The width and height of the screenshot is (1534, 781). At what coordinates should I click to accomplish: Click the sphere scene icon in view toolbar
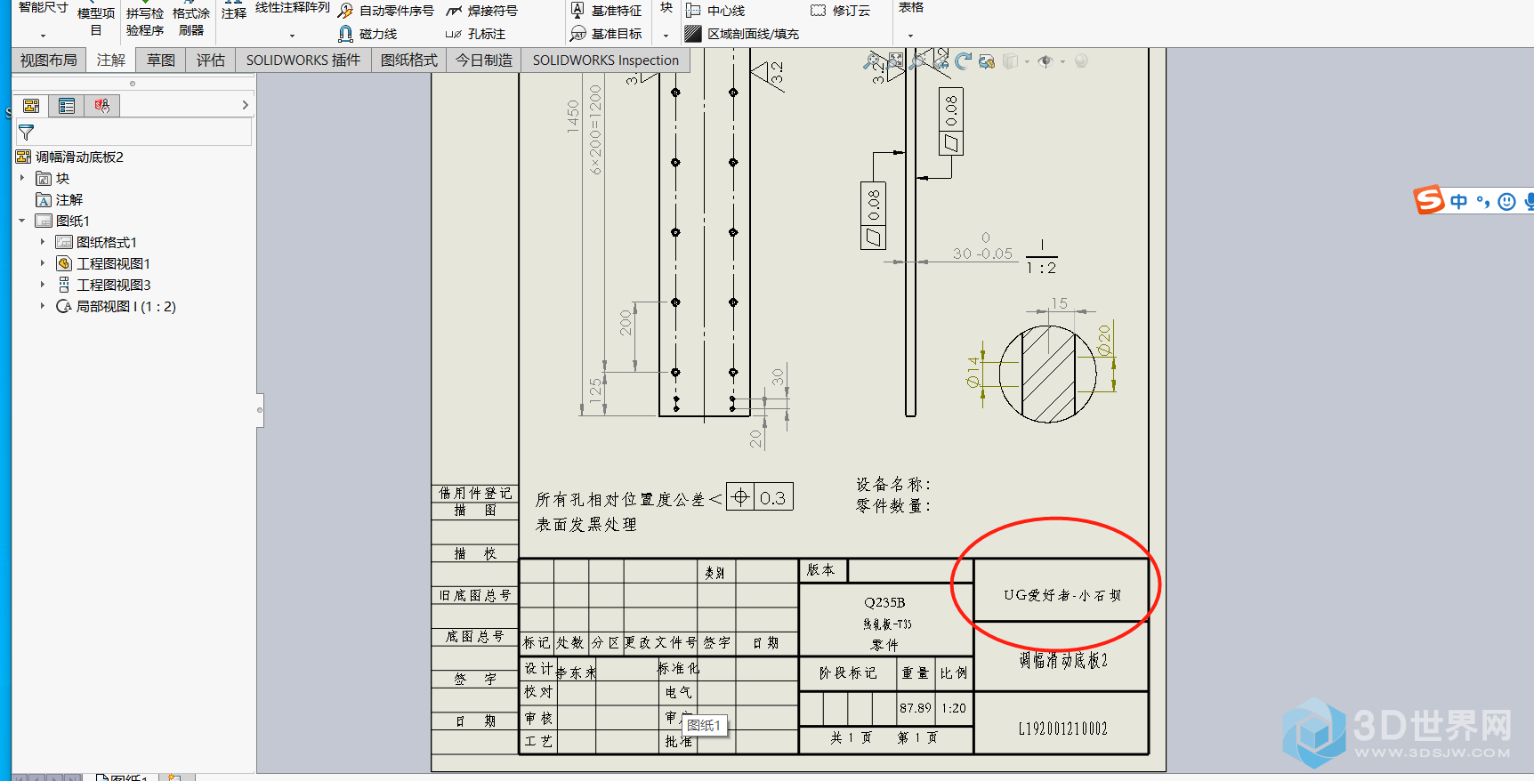(1081, 61)
